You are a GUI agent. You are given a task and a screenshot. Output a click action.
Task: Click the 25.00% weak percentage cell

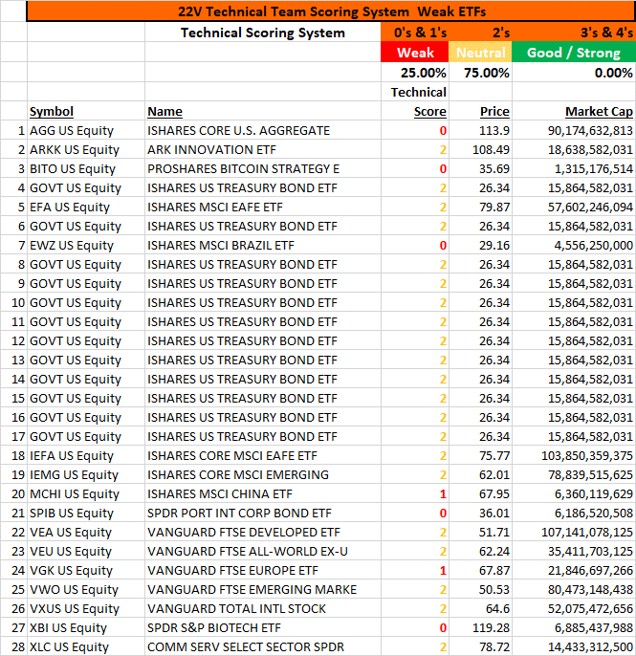(415, 73)
